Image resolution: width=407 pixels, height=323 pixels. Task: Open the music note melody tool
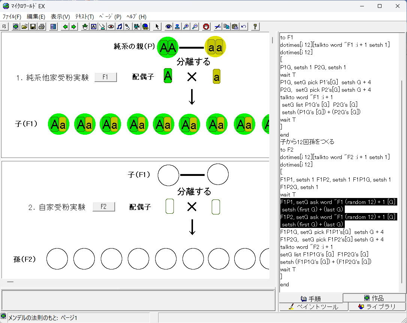coord(120,27)
